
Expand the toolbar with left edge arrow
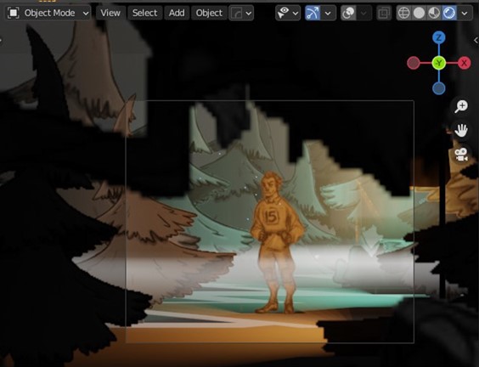tap(1, 40)
